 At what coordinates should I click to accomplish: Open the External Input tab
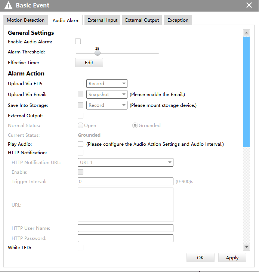coord(102,20)
